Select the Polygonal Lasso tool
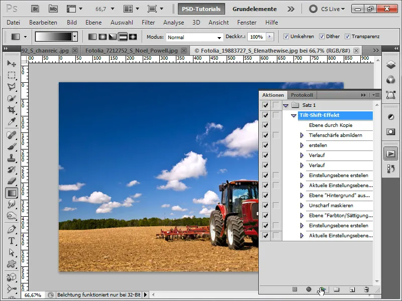 tap(11, 87)
